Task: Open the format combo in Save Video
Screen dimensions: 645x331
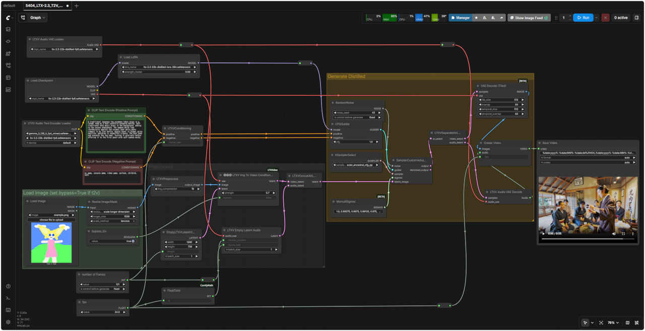Action: [x=588, y=157]
